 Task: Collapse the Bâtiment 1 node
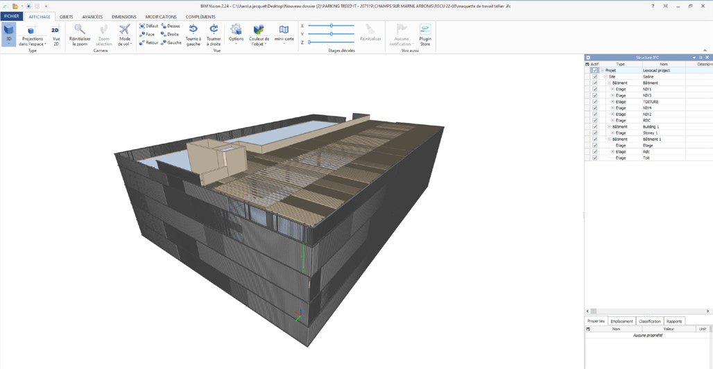click(609, 139)
